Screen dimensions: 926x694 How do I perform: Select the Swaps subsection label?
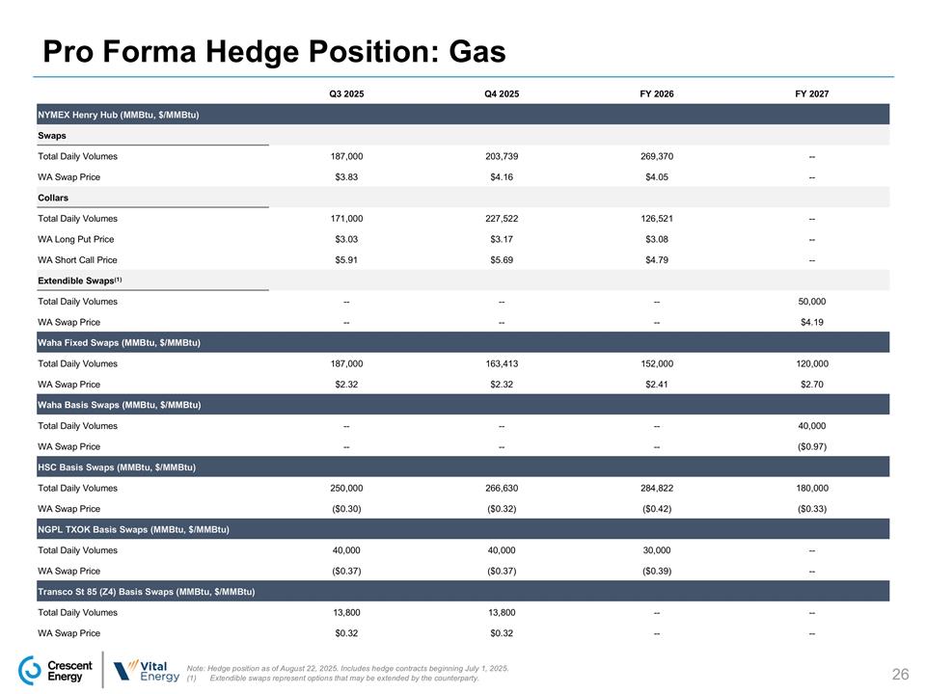click(x=52, y=135)
